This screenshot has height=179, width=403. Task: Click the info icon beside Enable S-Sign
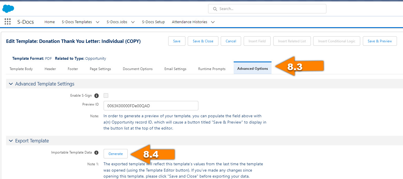pyautogui.click(x=96, y=96)
